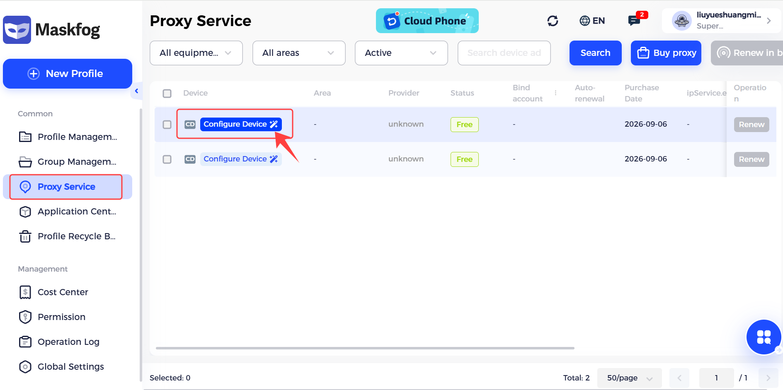Select Proxy Service in the sidebar
The image size is (783, 390).
[68, 187]
